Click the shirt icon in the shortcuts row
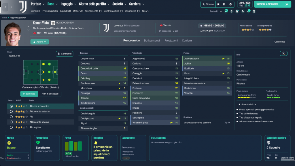 (x=231, y=11)
